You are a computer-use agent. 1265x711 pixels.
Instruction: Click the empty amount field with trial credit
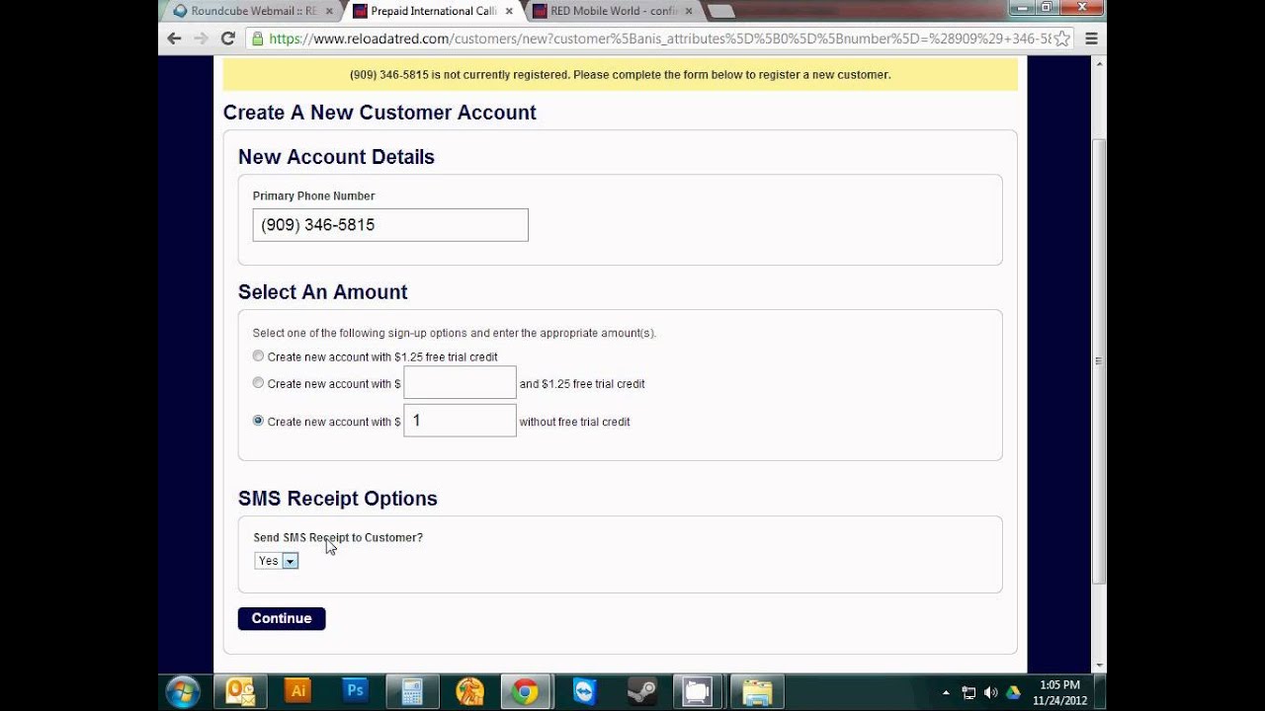coord(460,383)
